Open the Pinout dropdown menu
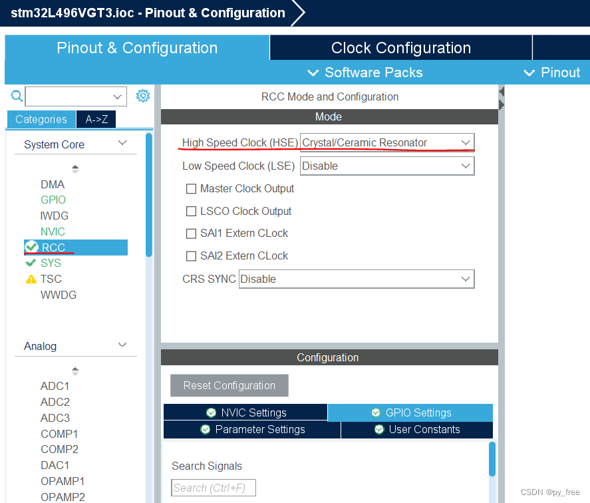Screen dimensions: 590x503 [x=552, y=73]
